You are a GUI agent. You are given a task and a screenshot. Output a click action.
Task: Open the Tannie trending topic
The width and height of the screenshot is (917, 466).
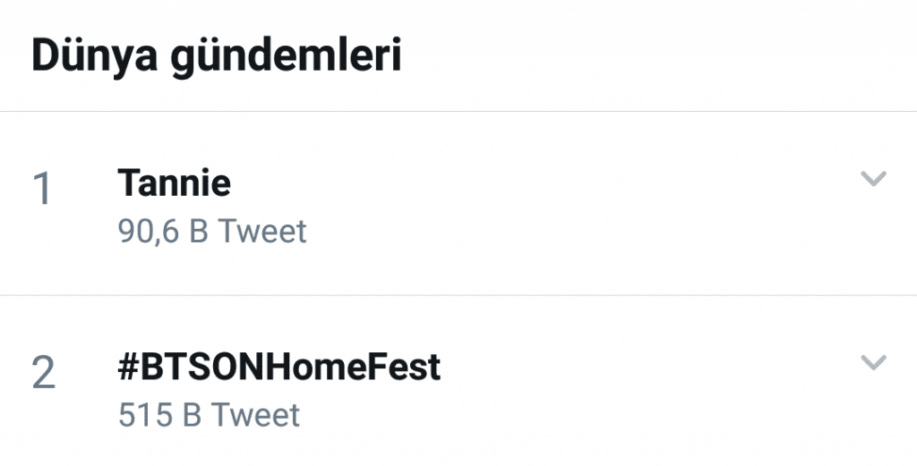pyautogui.click(x=175, y=183)
